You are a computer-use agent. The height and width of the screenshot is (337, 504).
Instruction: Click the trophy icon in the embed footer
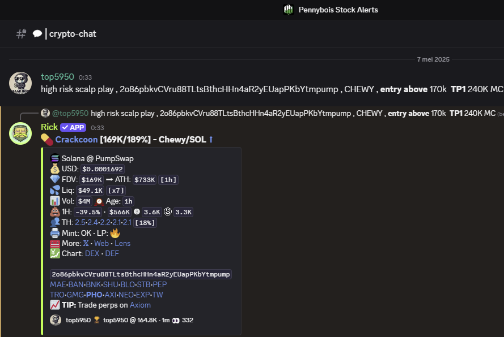pyautogui.click(x=97, y=319)
